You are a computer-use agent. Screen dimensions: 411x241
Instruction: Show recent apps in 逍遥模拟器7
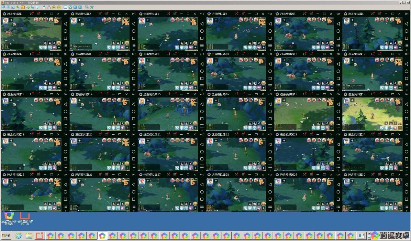coord(65,79)
